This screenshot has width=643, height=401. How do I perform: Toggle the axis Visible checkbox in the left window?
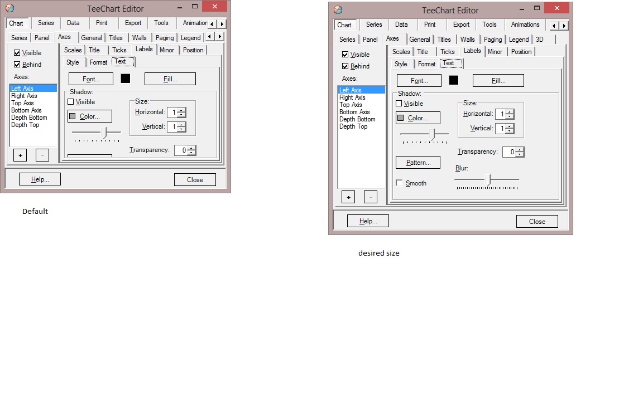[17, 53]
